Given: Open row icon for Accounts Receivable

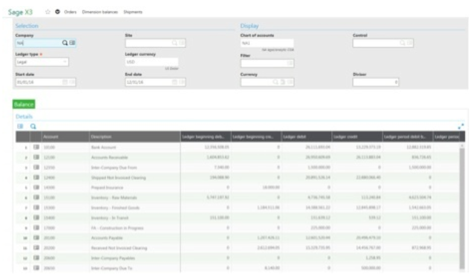Looking at the screenshot, I should [x=36, y=157].
